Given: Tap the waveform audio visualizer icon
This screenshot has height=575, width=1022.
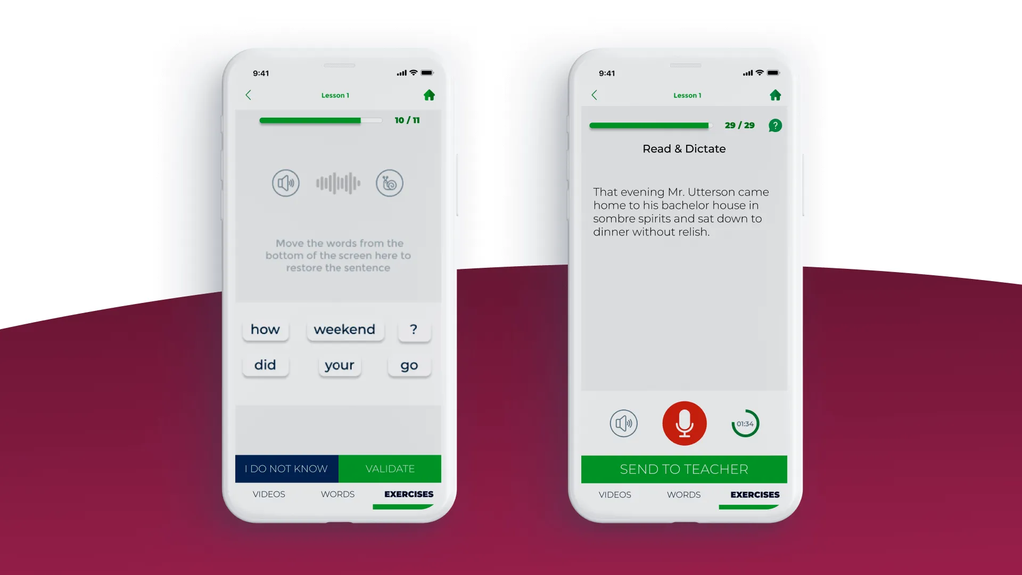Looking at the screenshot, I should tap(337, 183).
